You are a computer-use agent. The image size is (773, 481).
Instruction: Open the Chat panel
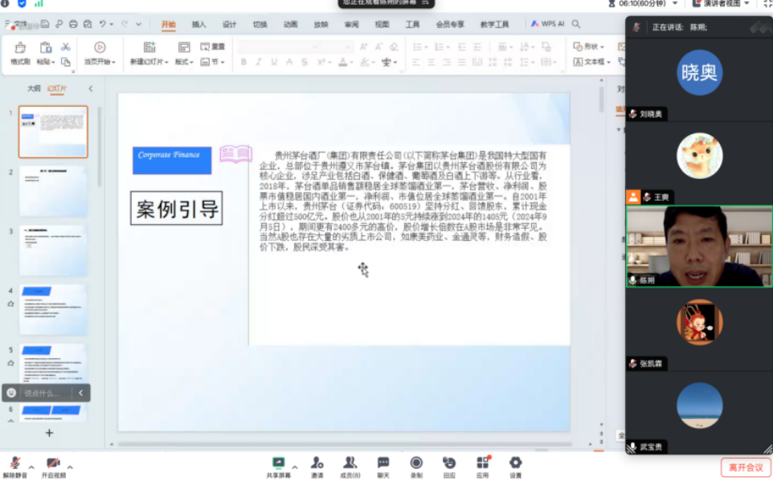click(x=383, y=465)
